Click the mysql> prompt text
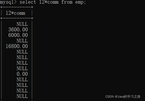This screenshot has height=101, width=145. point(8,2)
